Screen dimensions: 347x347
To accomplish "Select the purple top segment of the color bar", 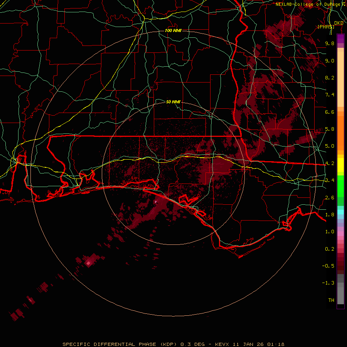I will pyautogui.click(x=340, y=39).
